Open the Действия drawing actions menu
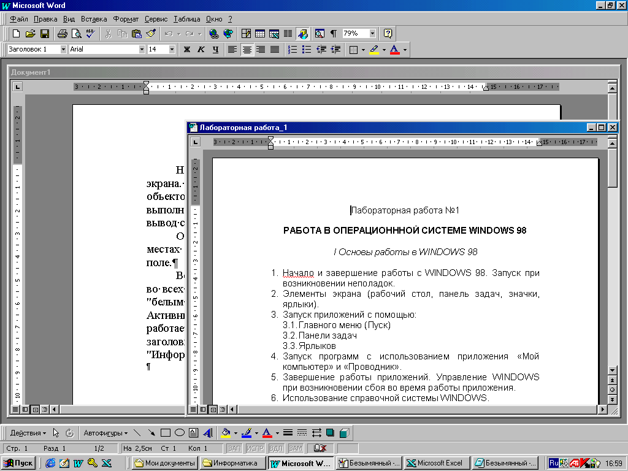Viewport: 628px width, 471px height. (x=28, y=433)
